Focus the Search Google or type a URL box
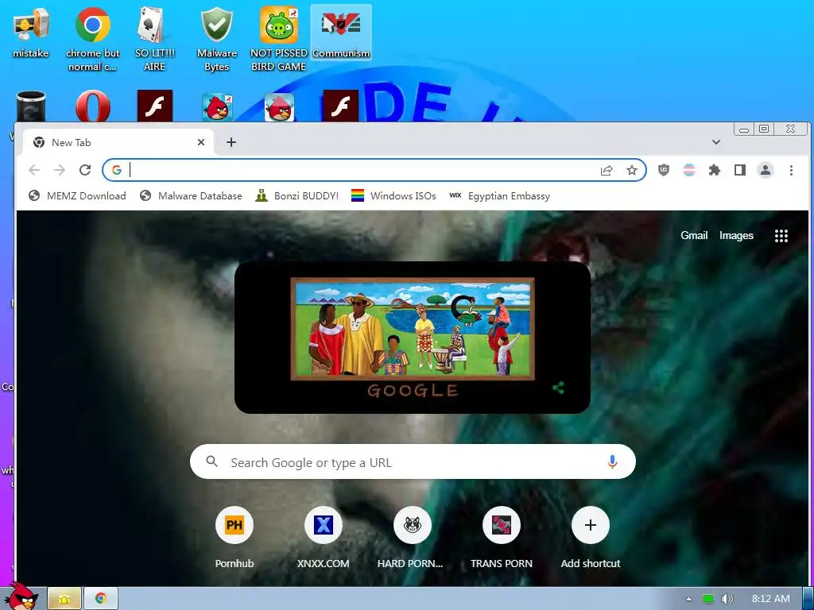Viewport: 814px width, 610px height. click(x=413, y=461)
